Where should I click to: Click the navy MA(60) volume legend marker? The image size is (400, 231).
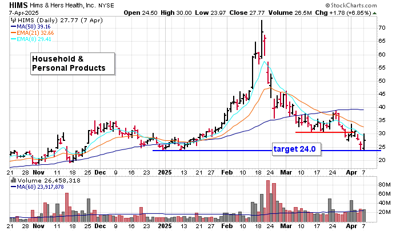(x=13, y=187)
